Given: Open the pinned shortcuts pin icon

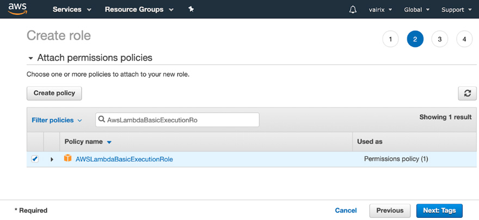Looking at the screenshot, I should coord(191,9).
